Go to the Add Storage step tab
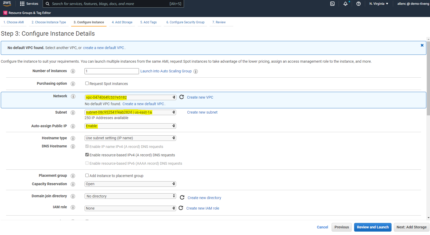Image resolution: width=430 pixels, height=235 pixels. (122, 22)
